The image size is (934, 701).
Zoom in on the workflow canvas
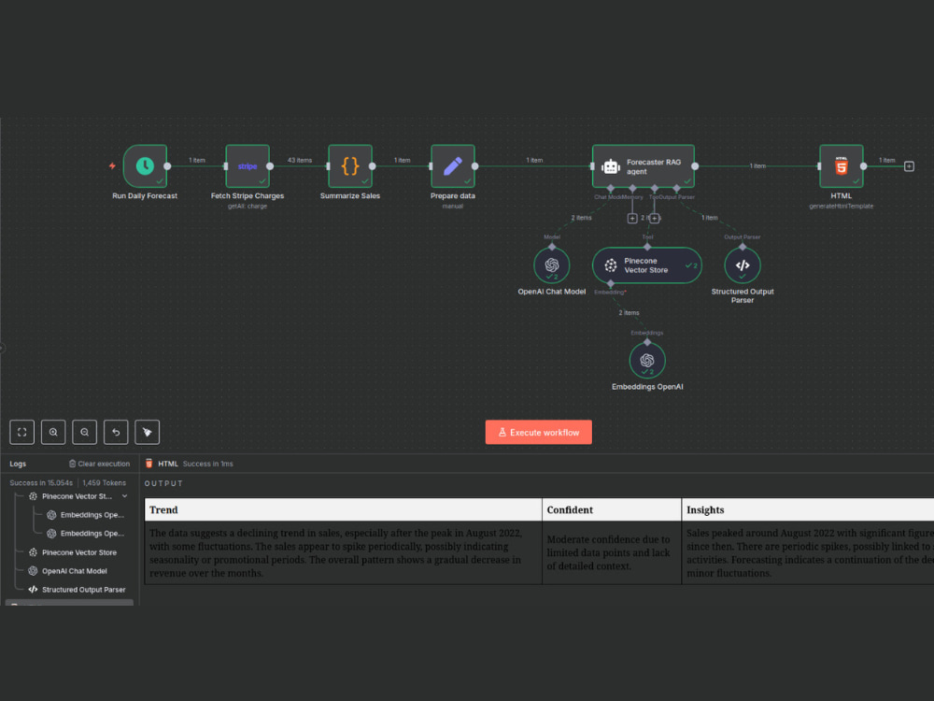click(53, 432)
